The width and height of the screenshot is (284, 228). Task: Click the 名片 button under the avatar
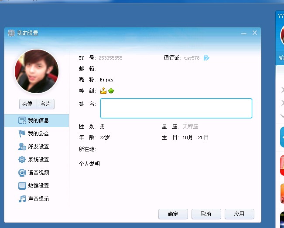coord(45,104)
